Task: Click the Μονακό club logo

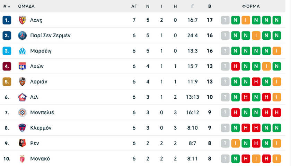Action: (x=22, y=159)
